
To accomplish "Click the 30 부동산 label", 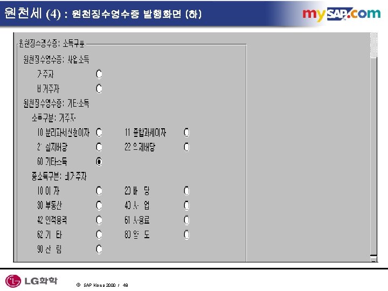I will tap(50, 205).
